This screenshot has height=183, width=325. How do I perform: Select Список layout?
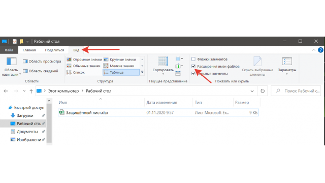pyautogui.click(x=76, y=72)
